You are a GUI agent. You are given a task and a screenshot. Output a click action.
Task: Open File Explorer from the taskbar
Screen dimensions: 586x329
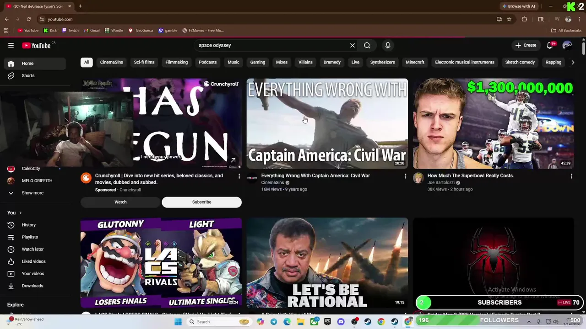[300, 322]
